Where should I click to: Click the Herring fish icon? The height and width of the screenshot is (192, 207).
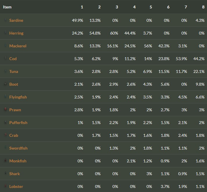(x=5, y=33)
